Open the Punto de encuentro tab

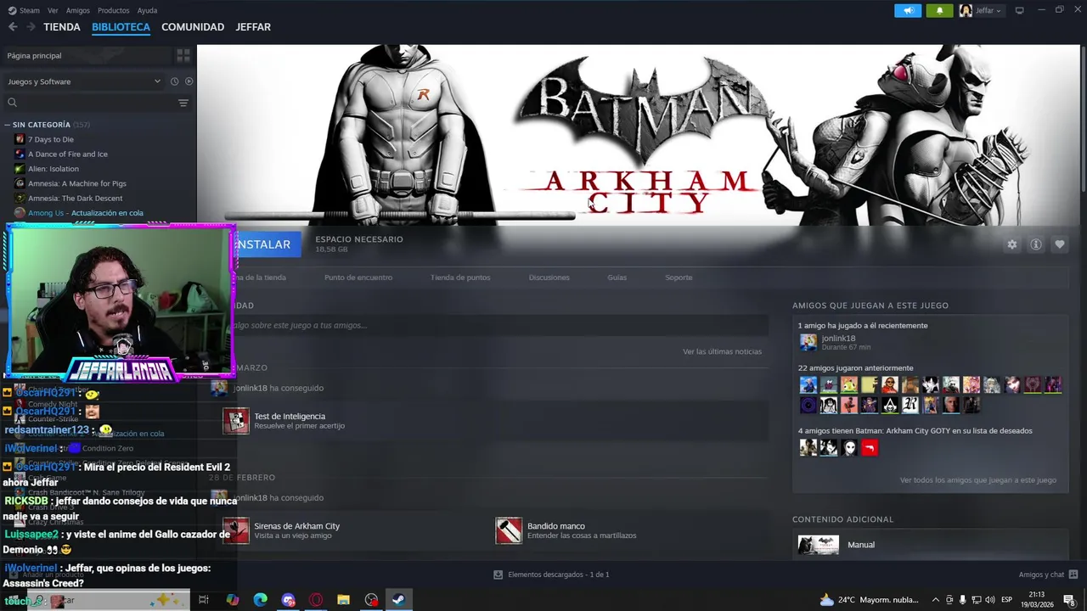[x=358, y=277]
